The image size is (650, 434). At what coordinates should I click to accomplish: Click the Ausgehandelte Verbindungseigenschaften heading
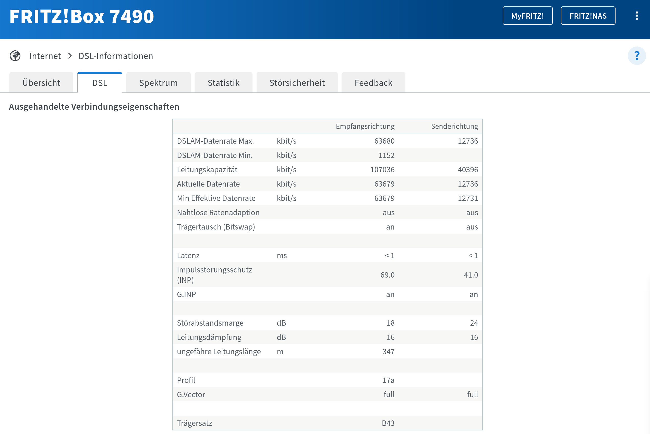[94, 107]
